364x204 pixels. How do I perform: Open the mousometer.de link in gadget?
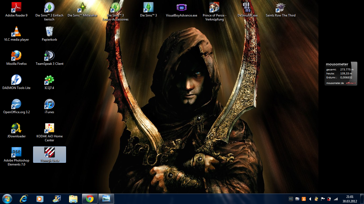[335, 83]
